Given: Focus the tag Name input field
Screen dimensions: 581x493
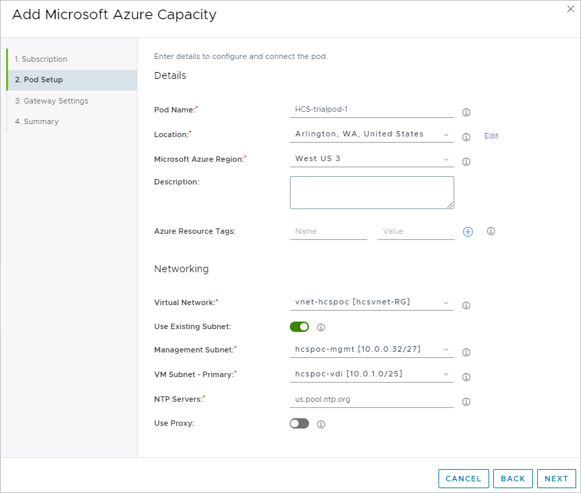Looking at the screenshot, I should [328, 232].
